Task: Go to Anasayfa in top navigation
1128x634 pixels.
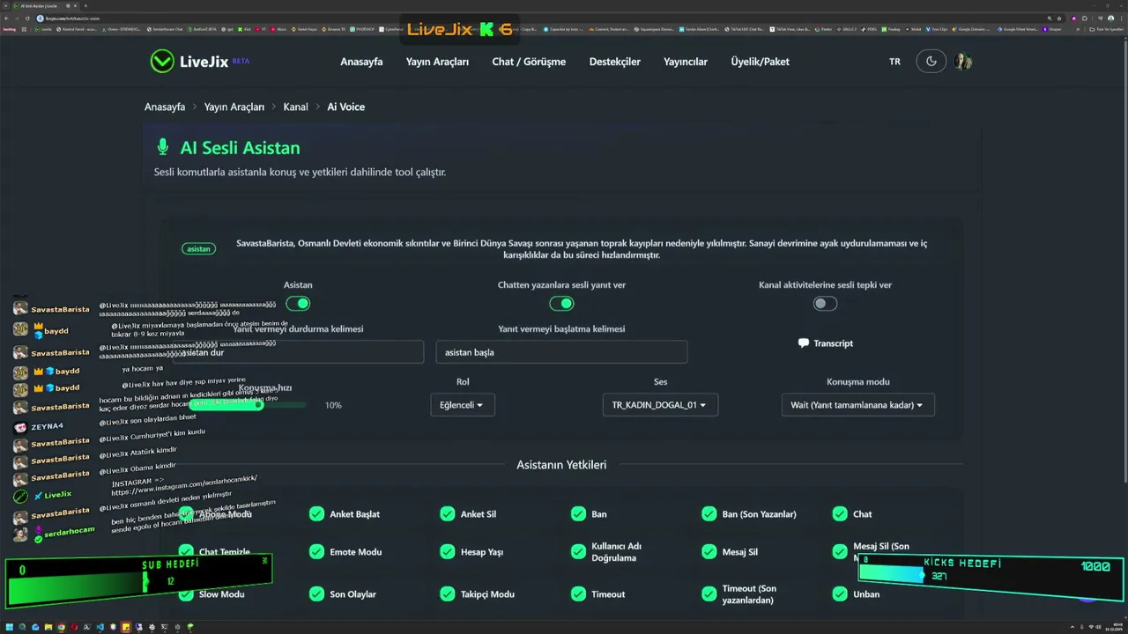Action: (x=361, y=62)
